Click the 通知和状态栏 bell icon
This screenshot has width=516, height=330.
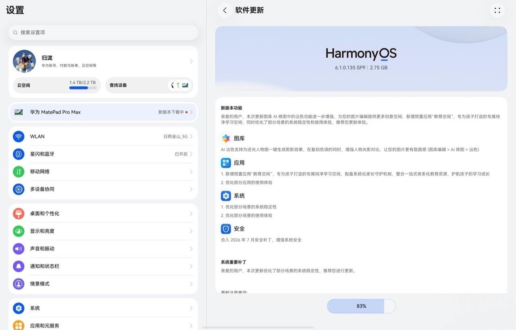pyautogui.click(x=19, y=266)
